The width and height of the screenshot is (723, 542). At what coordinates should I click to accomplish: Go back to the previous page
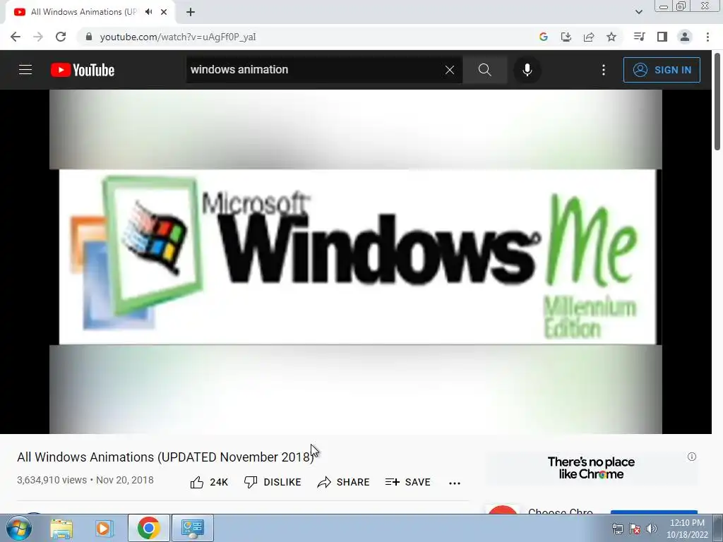coord(16,37)
